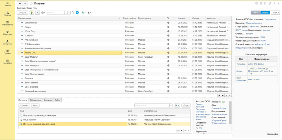The width and height of the screenshot is (282, 140).
Task: Open the bell reminders dropdown
Action: tap(89, 12)
